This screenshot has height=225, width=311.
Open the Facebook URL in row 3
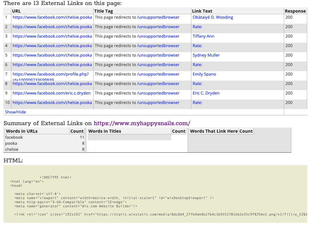coord(52,36)
